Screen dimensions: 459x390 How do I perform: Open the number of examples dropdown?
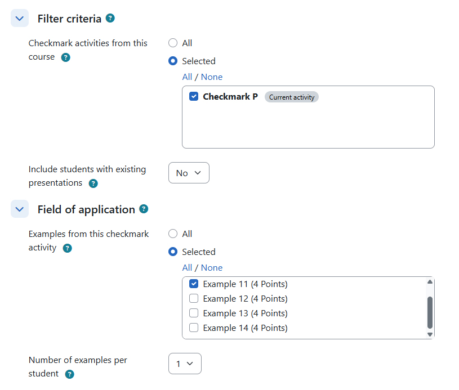tap(185, 364)
